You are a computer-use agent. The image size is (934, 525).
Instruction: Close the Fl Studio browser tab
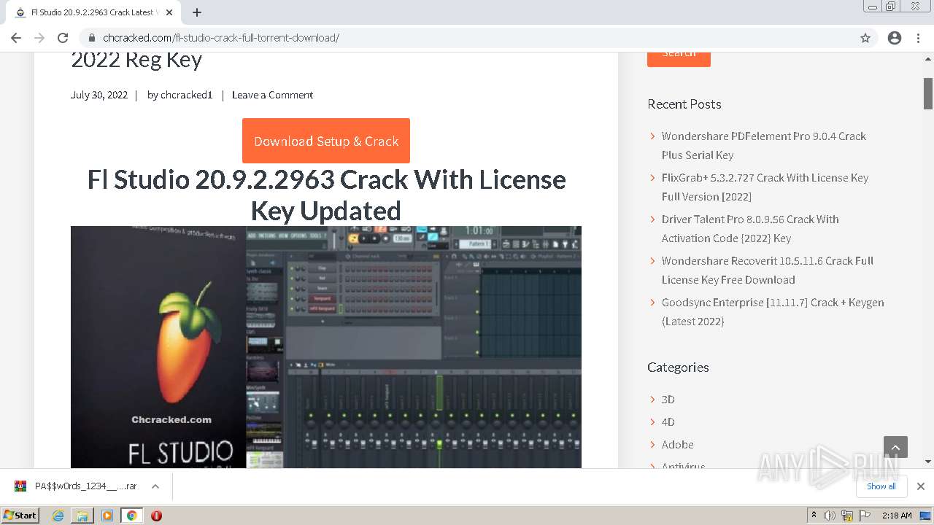coord(169,12)
